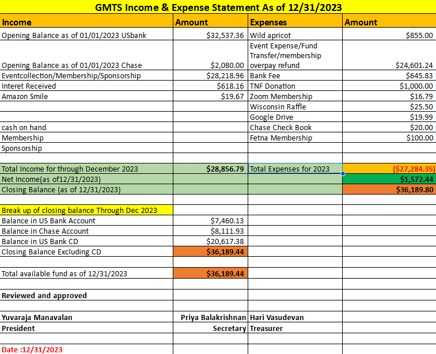Click the 'Expenses' header cell

[x=295, y=22]
